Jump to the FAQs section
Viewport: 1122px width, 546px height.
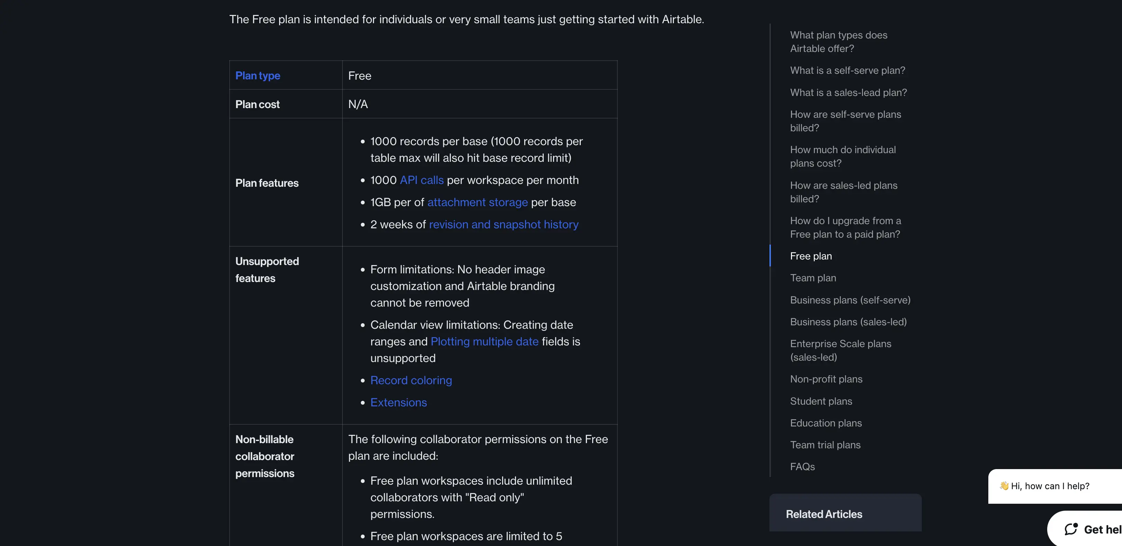[802, 466]
